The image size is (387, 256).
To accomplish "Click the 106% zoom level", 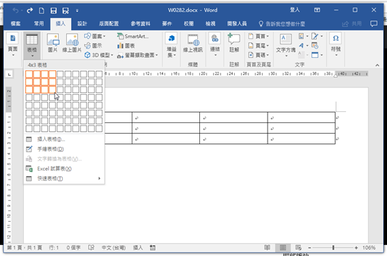I will (x=369, y=248).
